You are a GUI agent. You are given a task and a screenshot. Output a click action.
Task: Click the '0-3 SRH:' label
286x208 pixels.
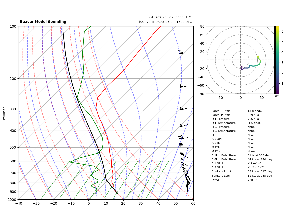tap(217, 167)
